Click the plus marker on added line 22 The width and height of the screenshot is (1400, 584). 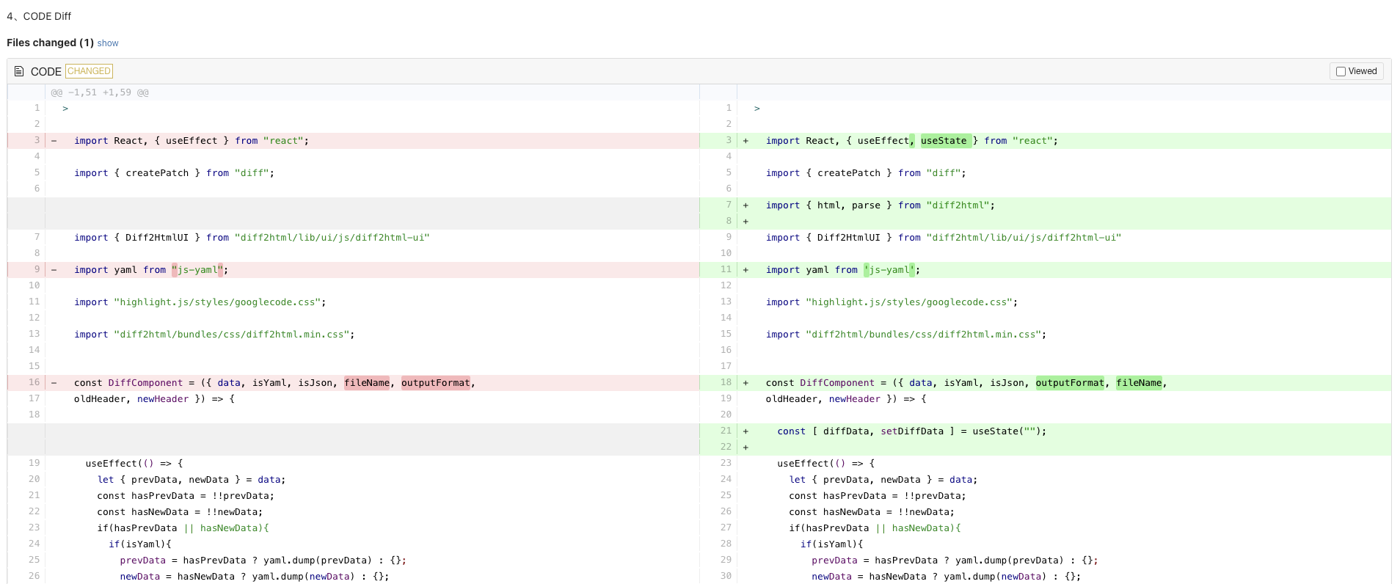745,448
